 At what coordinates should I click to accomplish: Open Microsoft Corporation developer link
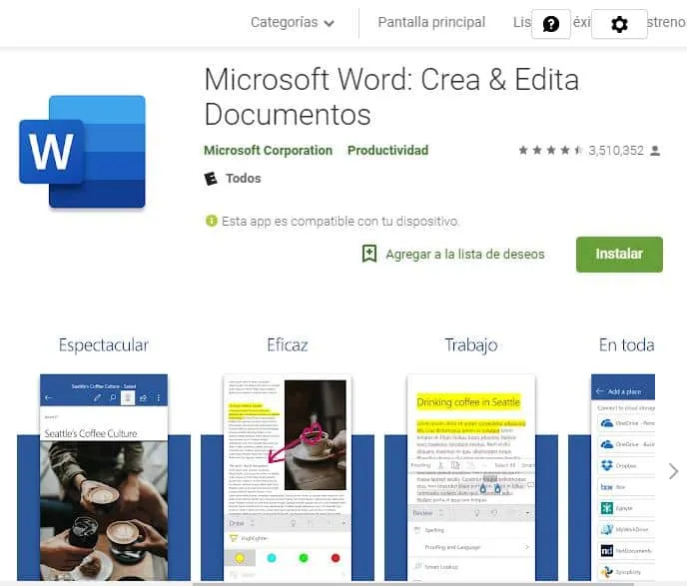click(269, 150)
